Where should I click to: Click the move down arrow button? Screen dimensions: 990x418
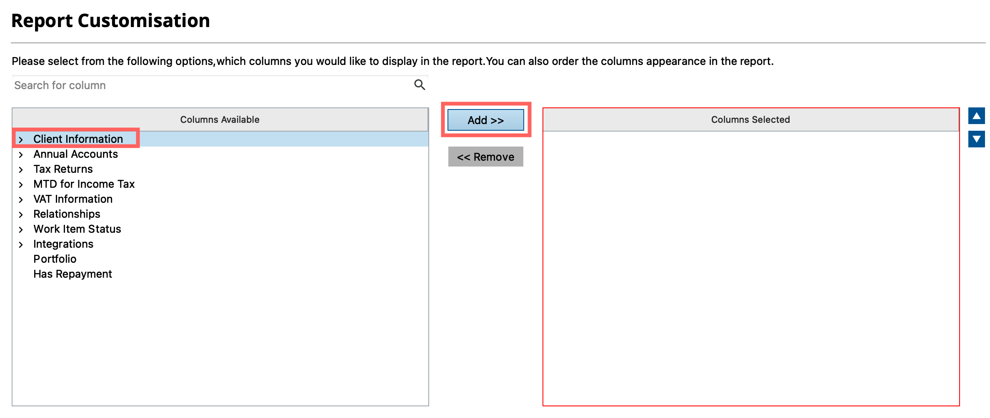(976, 139)
